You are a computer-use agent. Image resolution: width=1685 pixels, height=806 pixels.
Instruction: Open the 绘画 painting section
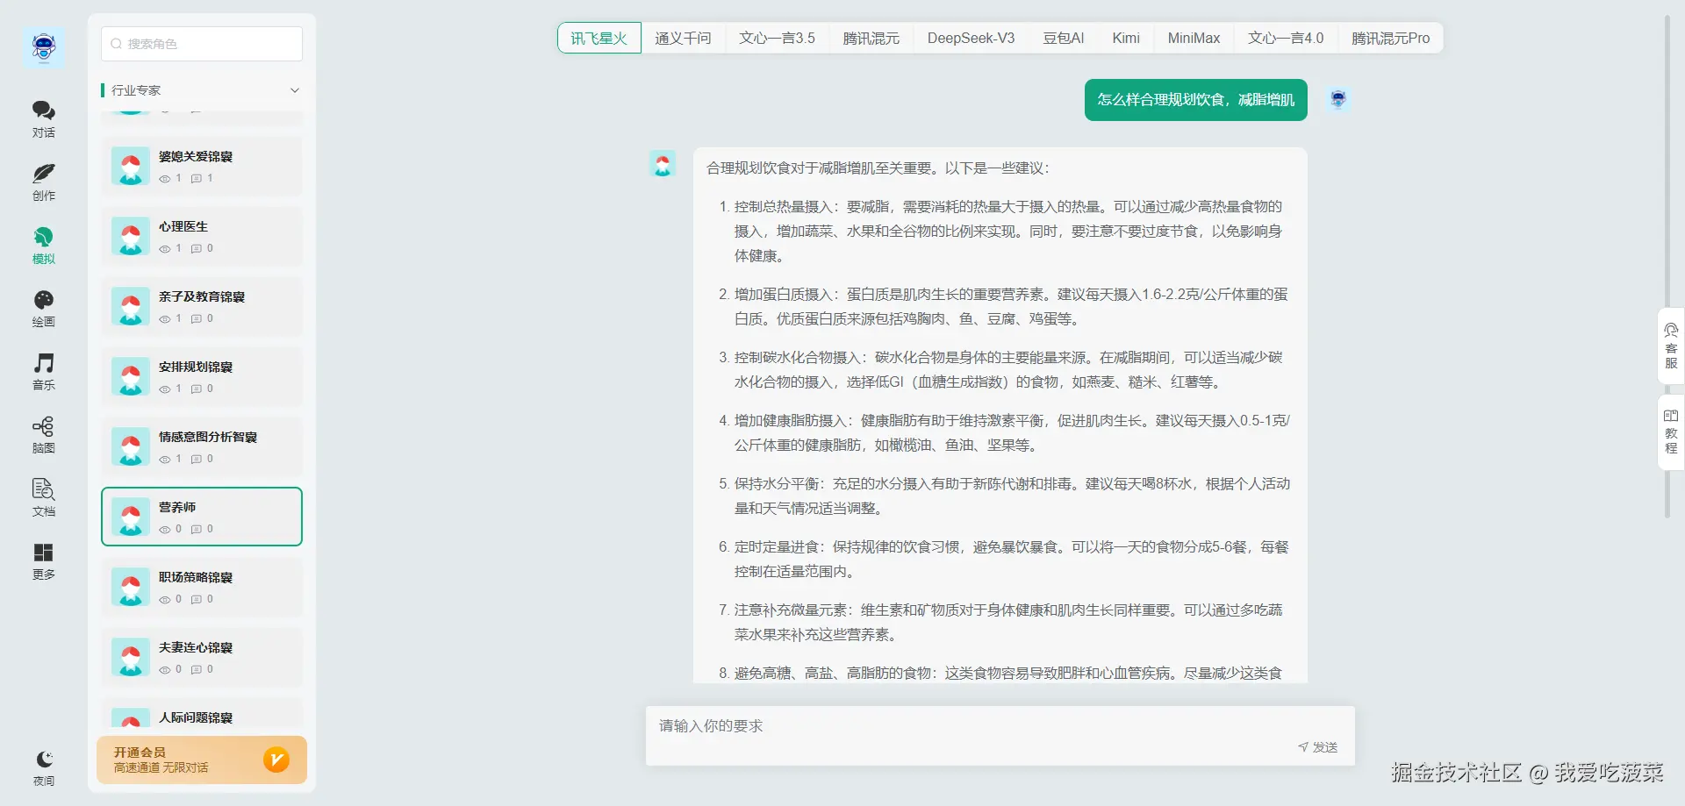(x=44, y=309)
